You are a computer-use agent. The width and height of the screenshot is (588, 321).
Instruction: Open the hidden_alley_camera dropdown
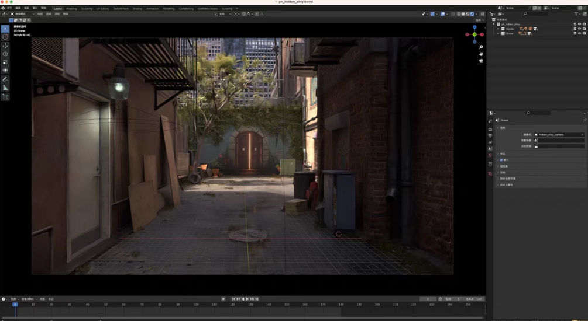[559, 135]
